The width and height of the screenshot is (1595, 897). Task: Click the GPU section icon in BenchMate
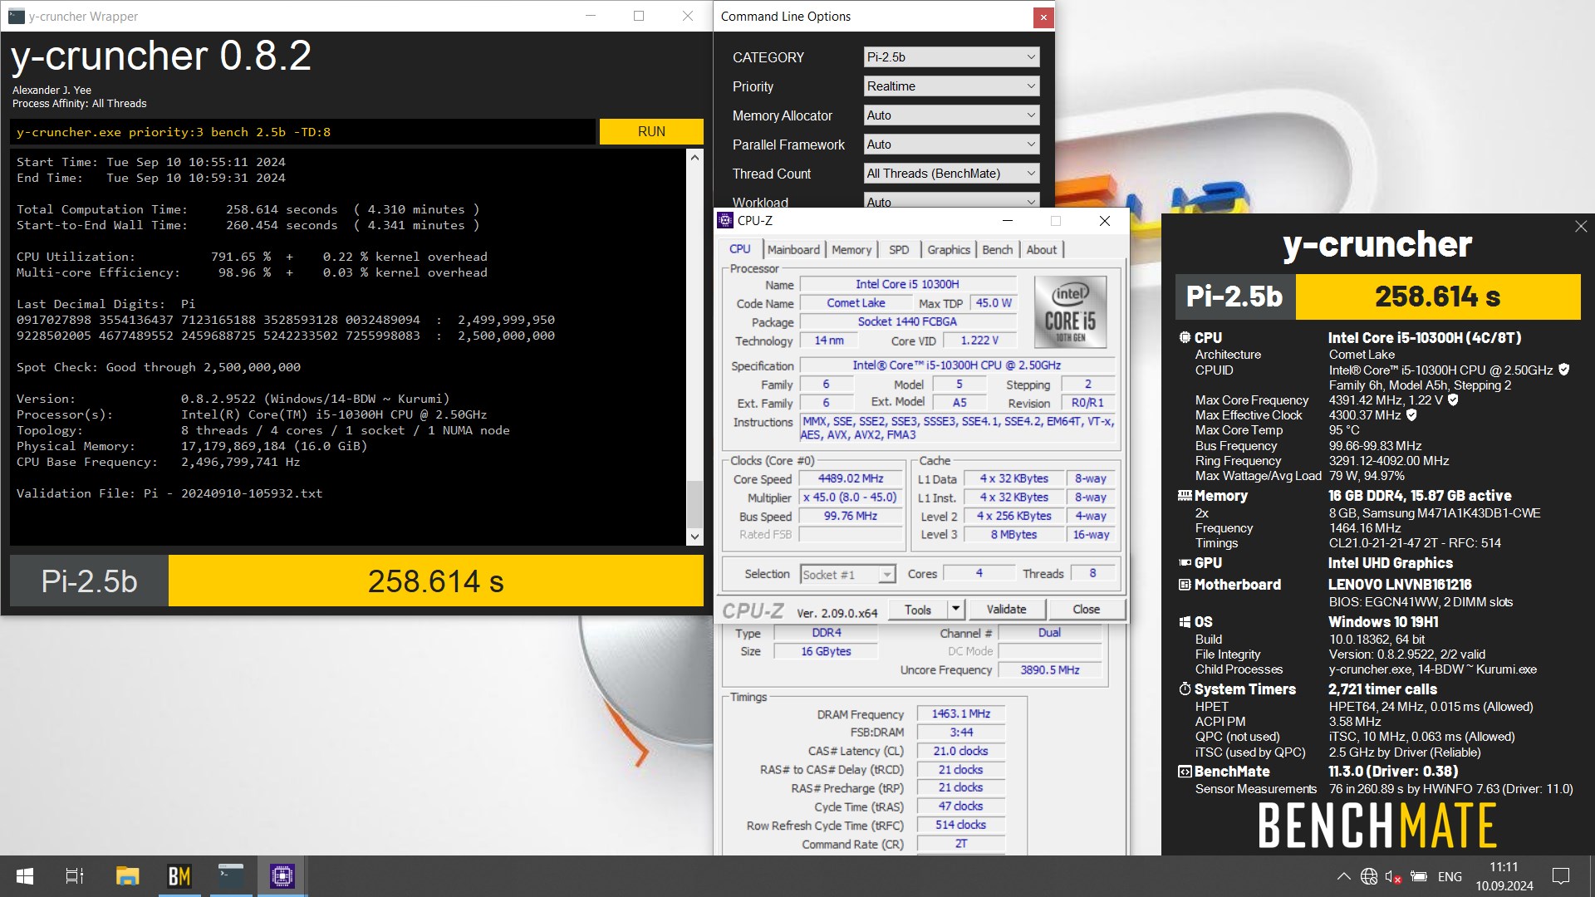tap(1185, 563)
